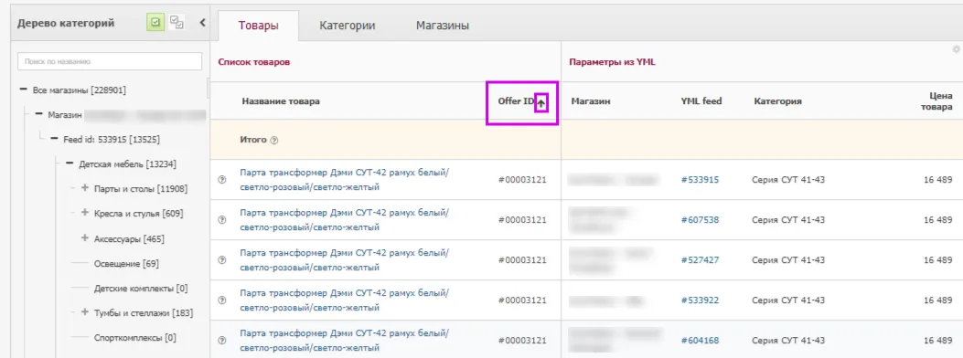Select Детские комплекты [0] category
This screenshot has height=358, width=963.
(141, 288)
